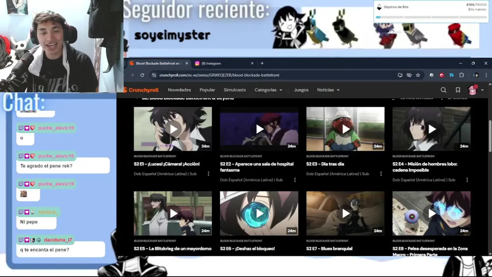Open S2 E3 Día tras día title
This screenshot has height=277, width=492.
click(325, 164)
